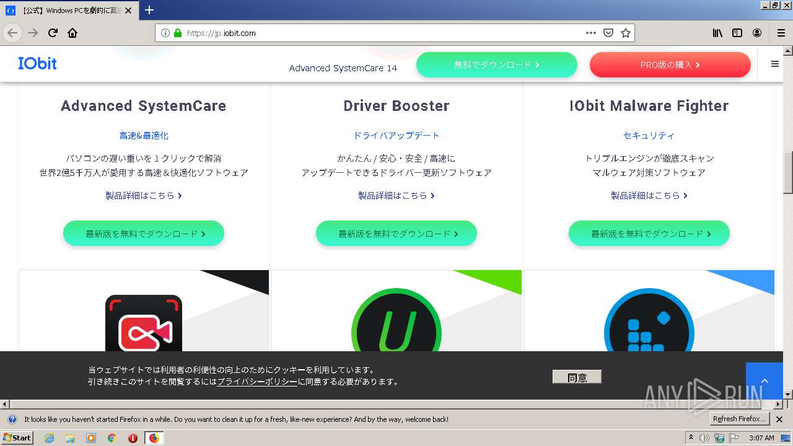Open Internet Explorer from the taskbar

[49, 438]
